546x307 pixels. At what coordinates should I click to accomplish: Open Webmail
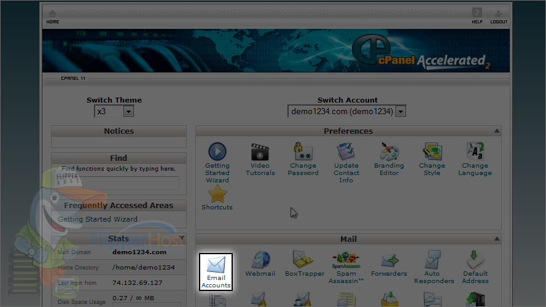tap(260, 264)
